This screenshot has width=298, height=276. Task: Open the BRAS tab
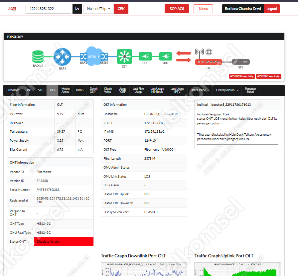pyautogui.click(x=79, y=90)
